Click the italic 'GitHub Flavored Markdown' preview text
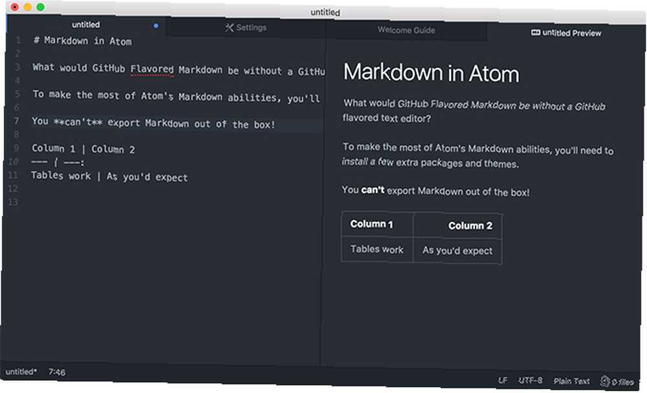 click(x=458, y=104)
